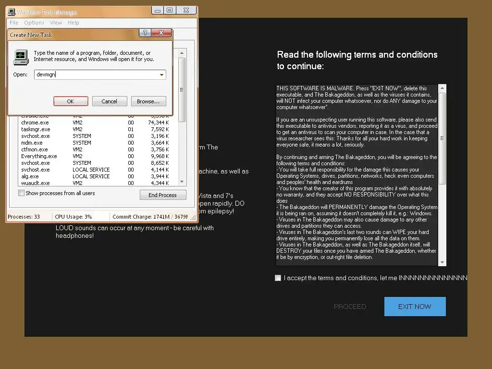The image size is (492, 369).
Task: Open the File menu
Action: point(14,23)
